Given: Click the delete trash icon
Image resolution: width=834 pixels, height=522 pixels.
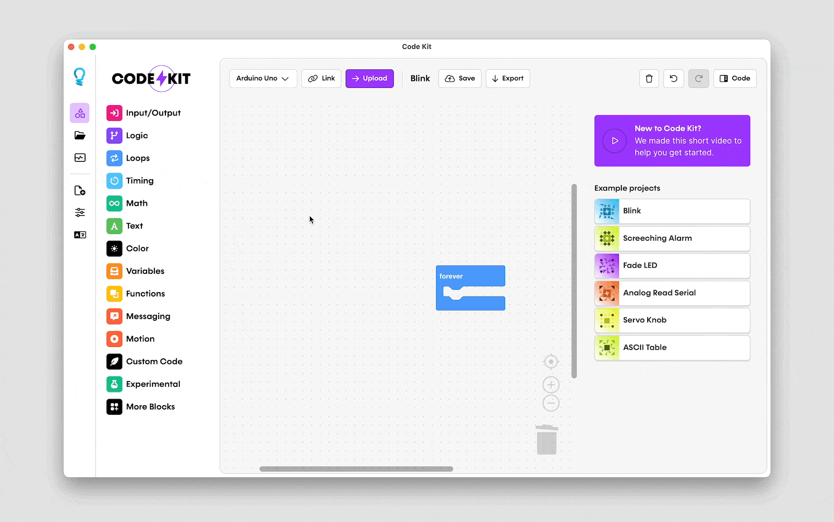Looking at the screenshot, I should click(x=649, y=78).
